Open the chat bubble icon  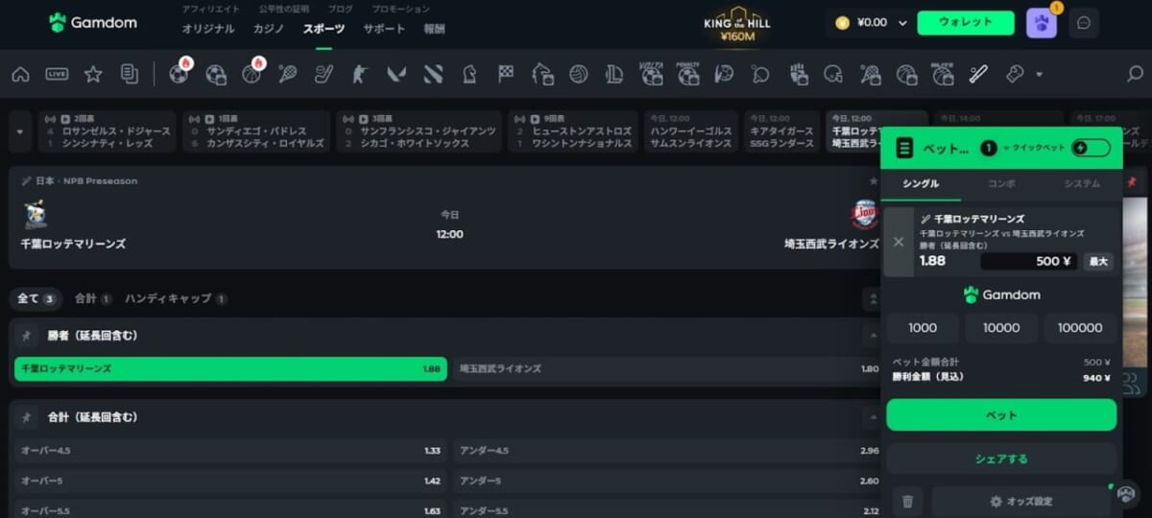pos(1084,23)
